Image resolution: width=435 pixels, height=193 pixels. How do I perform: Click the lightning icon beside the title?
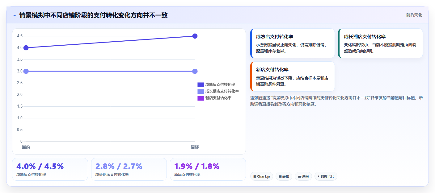click(x=15, y=15)
